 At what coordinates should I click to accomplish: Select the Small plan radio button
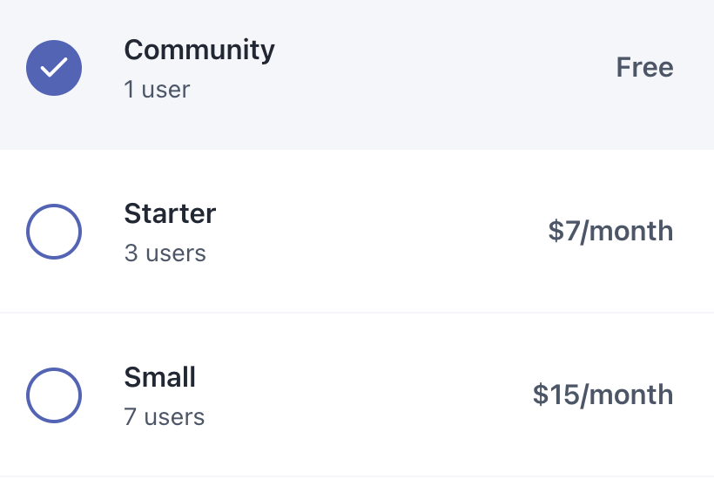pyautogui.click(x=54, y=395)
